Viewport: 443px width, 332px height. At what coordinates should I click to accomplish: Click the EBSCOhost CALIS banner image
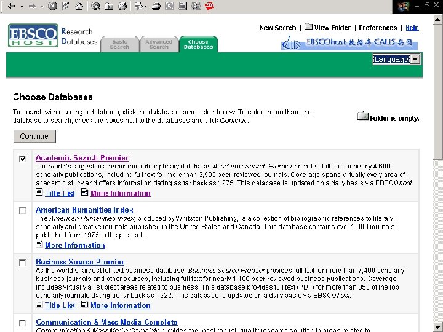349,42
